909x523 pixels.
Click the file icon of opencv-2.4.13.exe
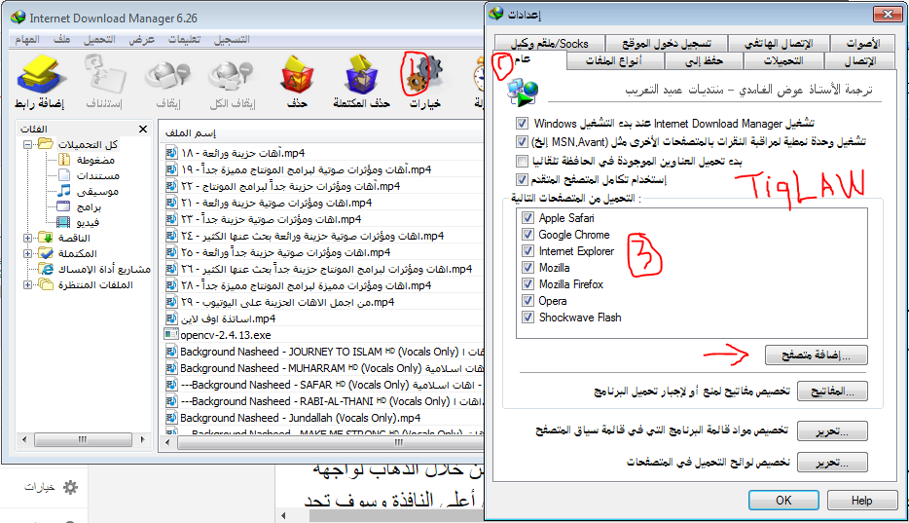171,335
